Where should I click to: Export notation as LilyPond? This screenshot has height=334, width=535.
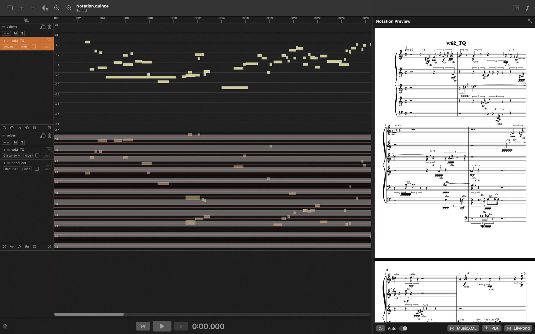519,328
